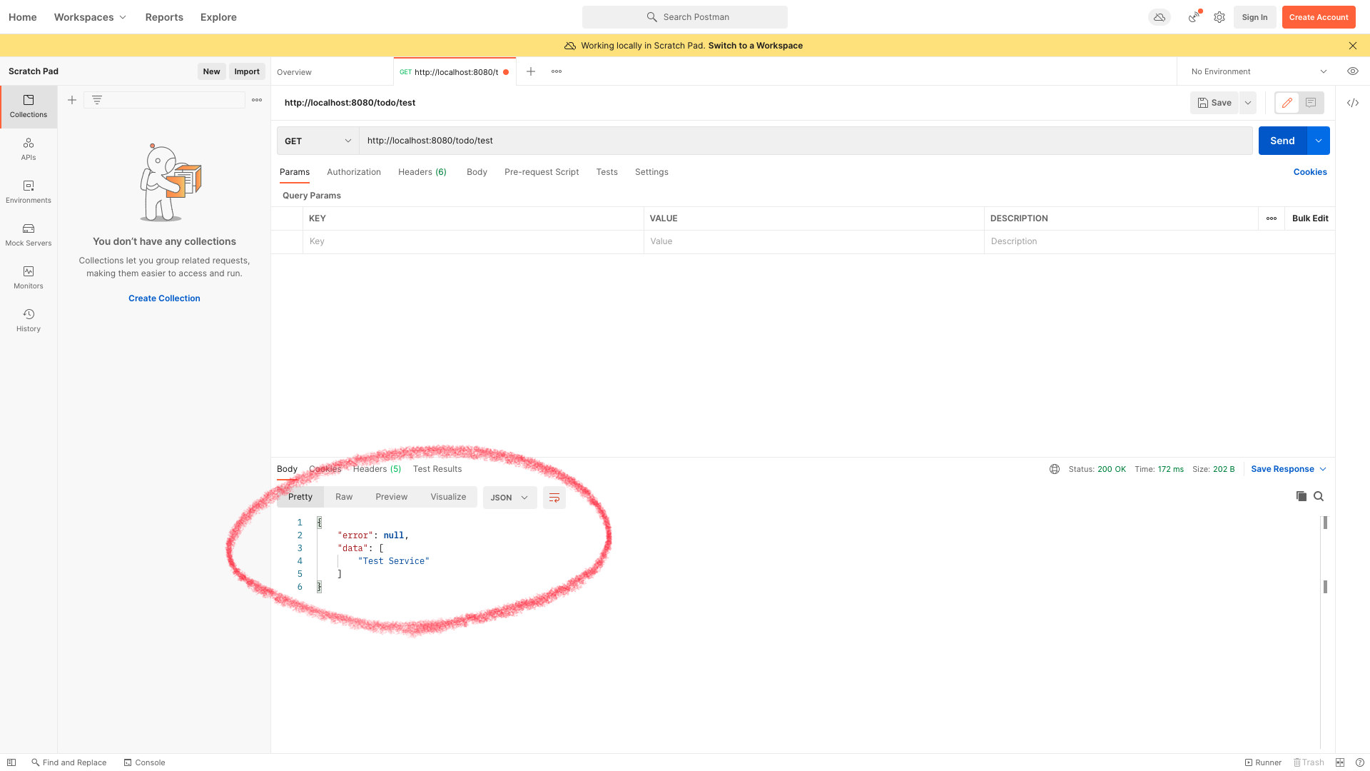Switch to the Authorization tab
This screenshot has width=1370, height=771.
(x=353, y=172)
